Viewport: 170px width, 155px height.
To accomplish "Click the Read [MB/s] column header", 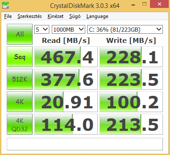I will pyautogui.click(x=66, y=40).
